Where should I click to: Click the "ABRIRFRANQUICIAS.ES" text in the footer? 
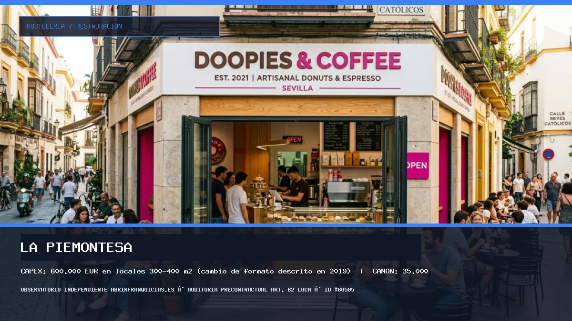(142, 290)
